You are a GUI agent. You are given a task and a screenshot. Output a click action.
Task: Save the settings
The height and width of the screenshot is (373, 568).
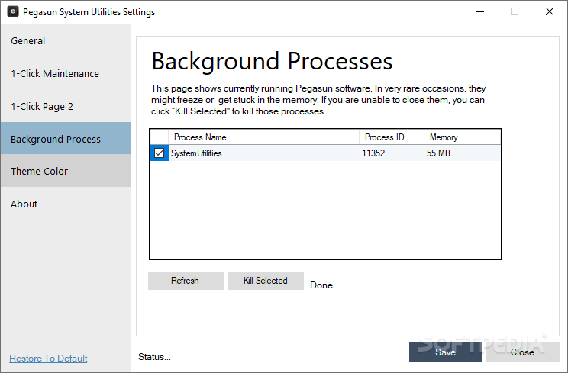click(x=446, y=352)
